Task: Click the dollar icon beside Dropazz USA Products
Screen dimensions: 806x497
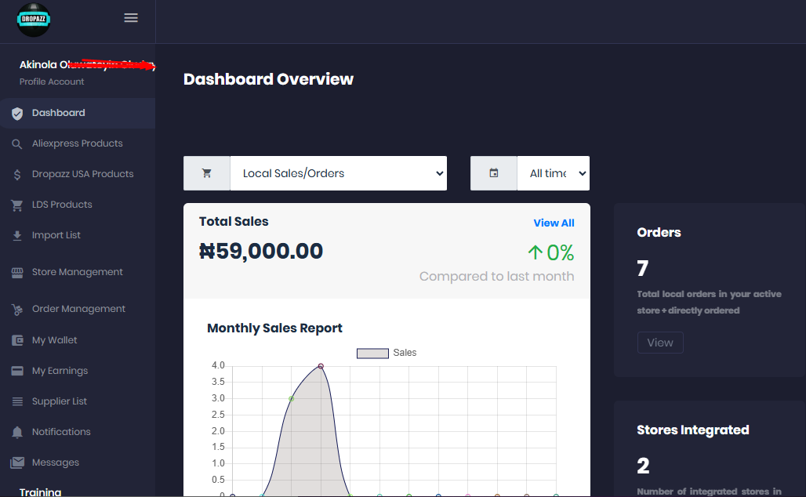Action: pos(17,175)
